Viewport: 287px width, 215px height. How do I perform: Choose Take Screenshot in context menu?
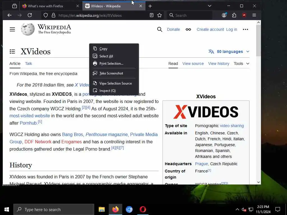point(114,73)
